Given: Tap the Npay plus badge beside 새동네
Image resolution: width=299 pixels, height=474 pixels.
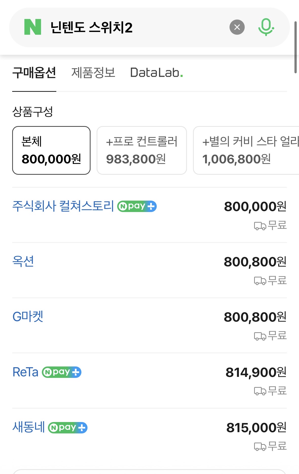Looking at the screenshot, I should (x=68, y=428).
